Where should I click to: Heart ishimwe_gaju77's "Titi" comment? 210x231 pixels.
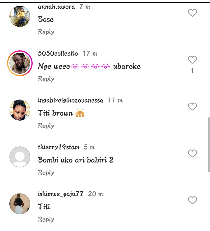[x=192, y=200]
